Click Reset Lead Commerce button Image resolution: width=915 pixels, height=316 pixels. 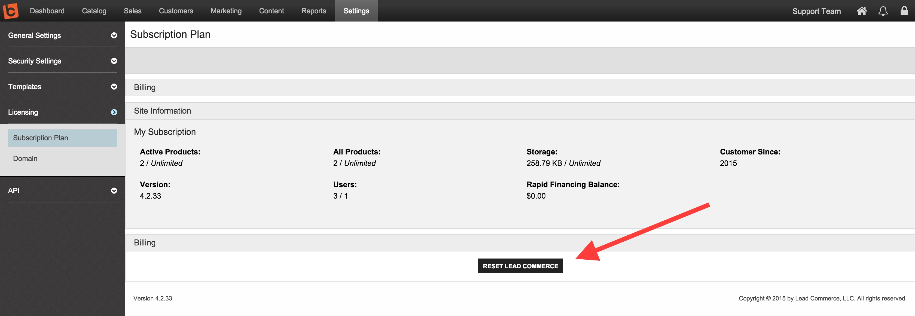(520, 266)
